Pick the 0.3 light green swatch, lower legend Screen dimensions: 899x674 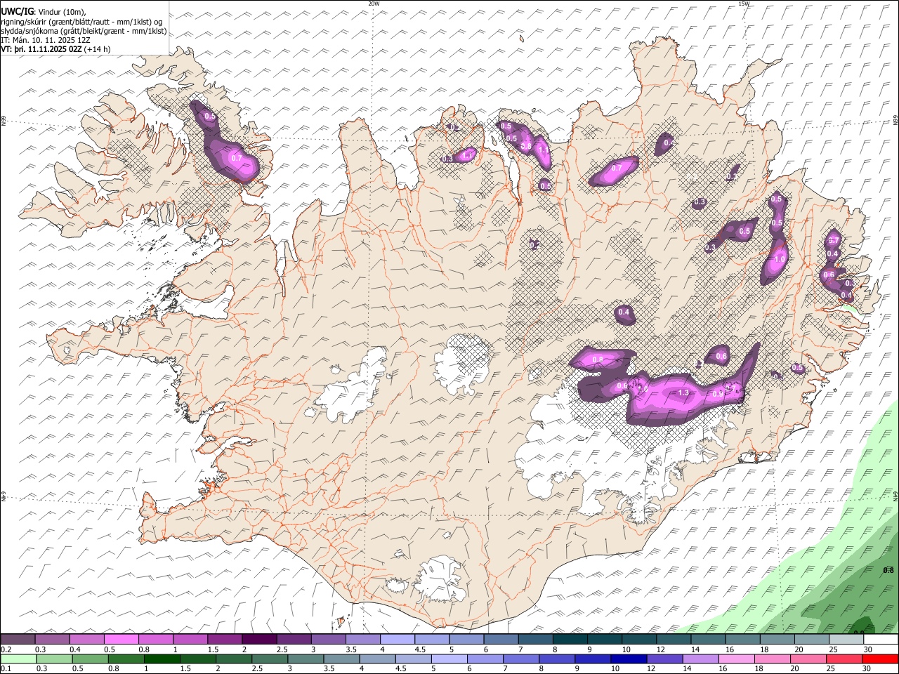[x=54, y=659]
